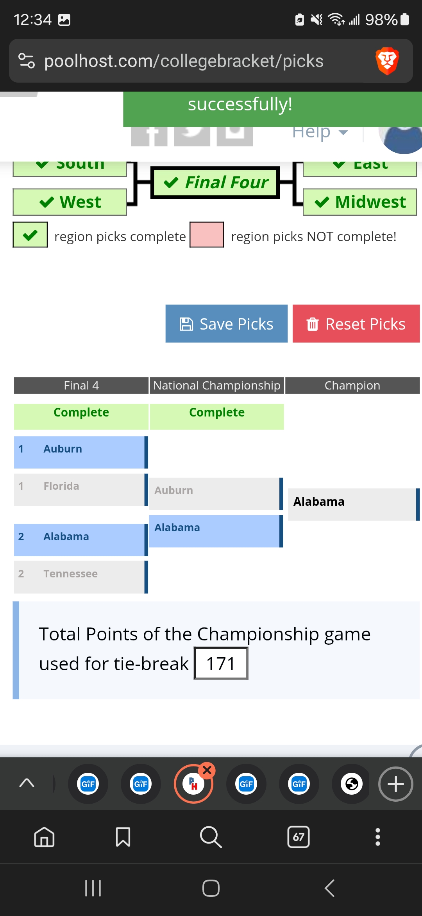Switch to the Midwest region tab
This screenshot has width=422, height=916.
pyautogui.click(x=360, y=202)
